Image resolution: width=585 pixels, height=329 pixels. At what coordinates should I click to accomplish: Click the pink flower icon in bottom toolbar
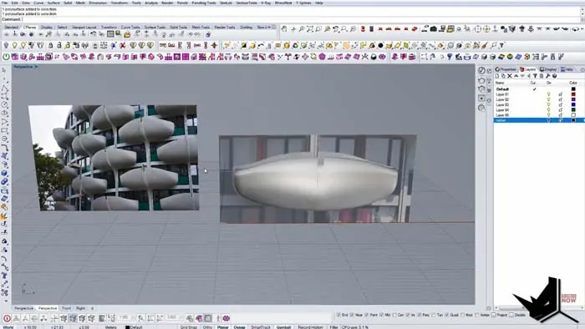click(226, 318)
